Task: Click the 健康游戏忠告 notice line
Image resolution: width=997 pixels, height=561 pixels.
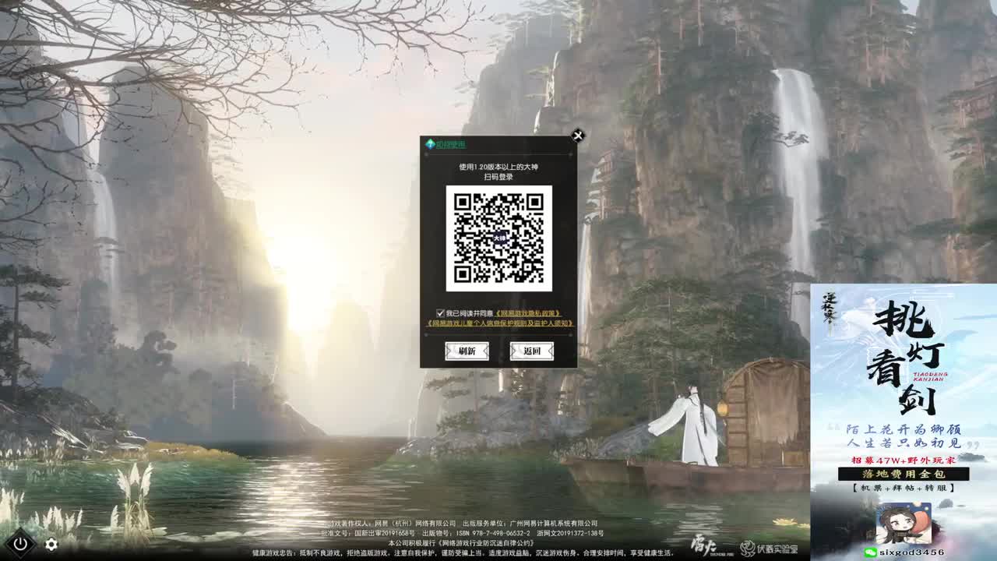Action: tap(463, 553)
